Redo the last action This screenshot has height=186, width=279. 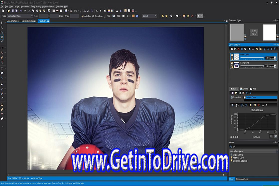click(x=25, y=11)
